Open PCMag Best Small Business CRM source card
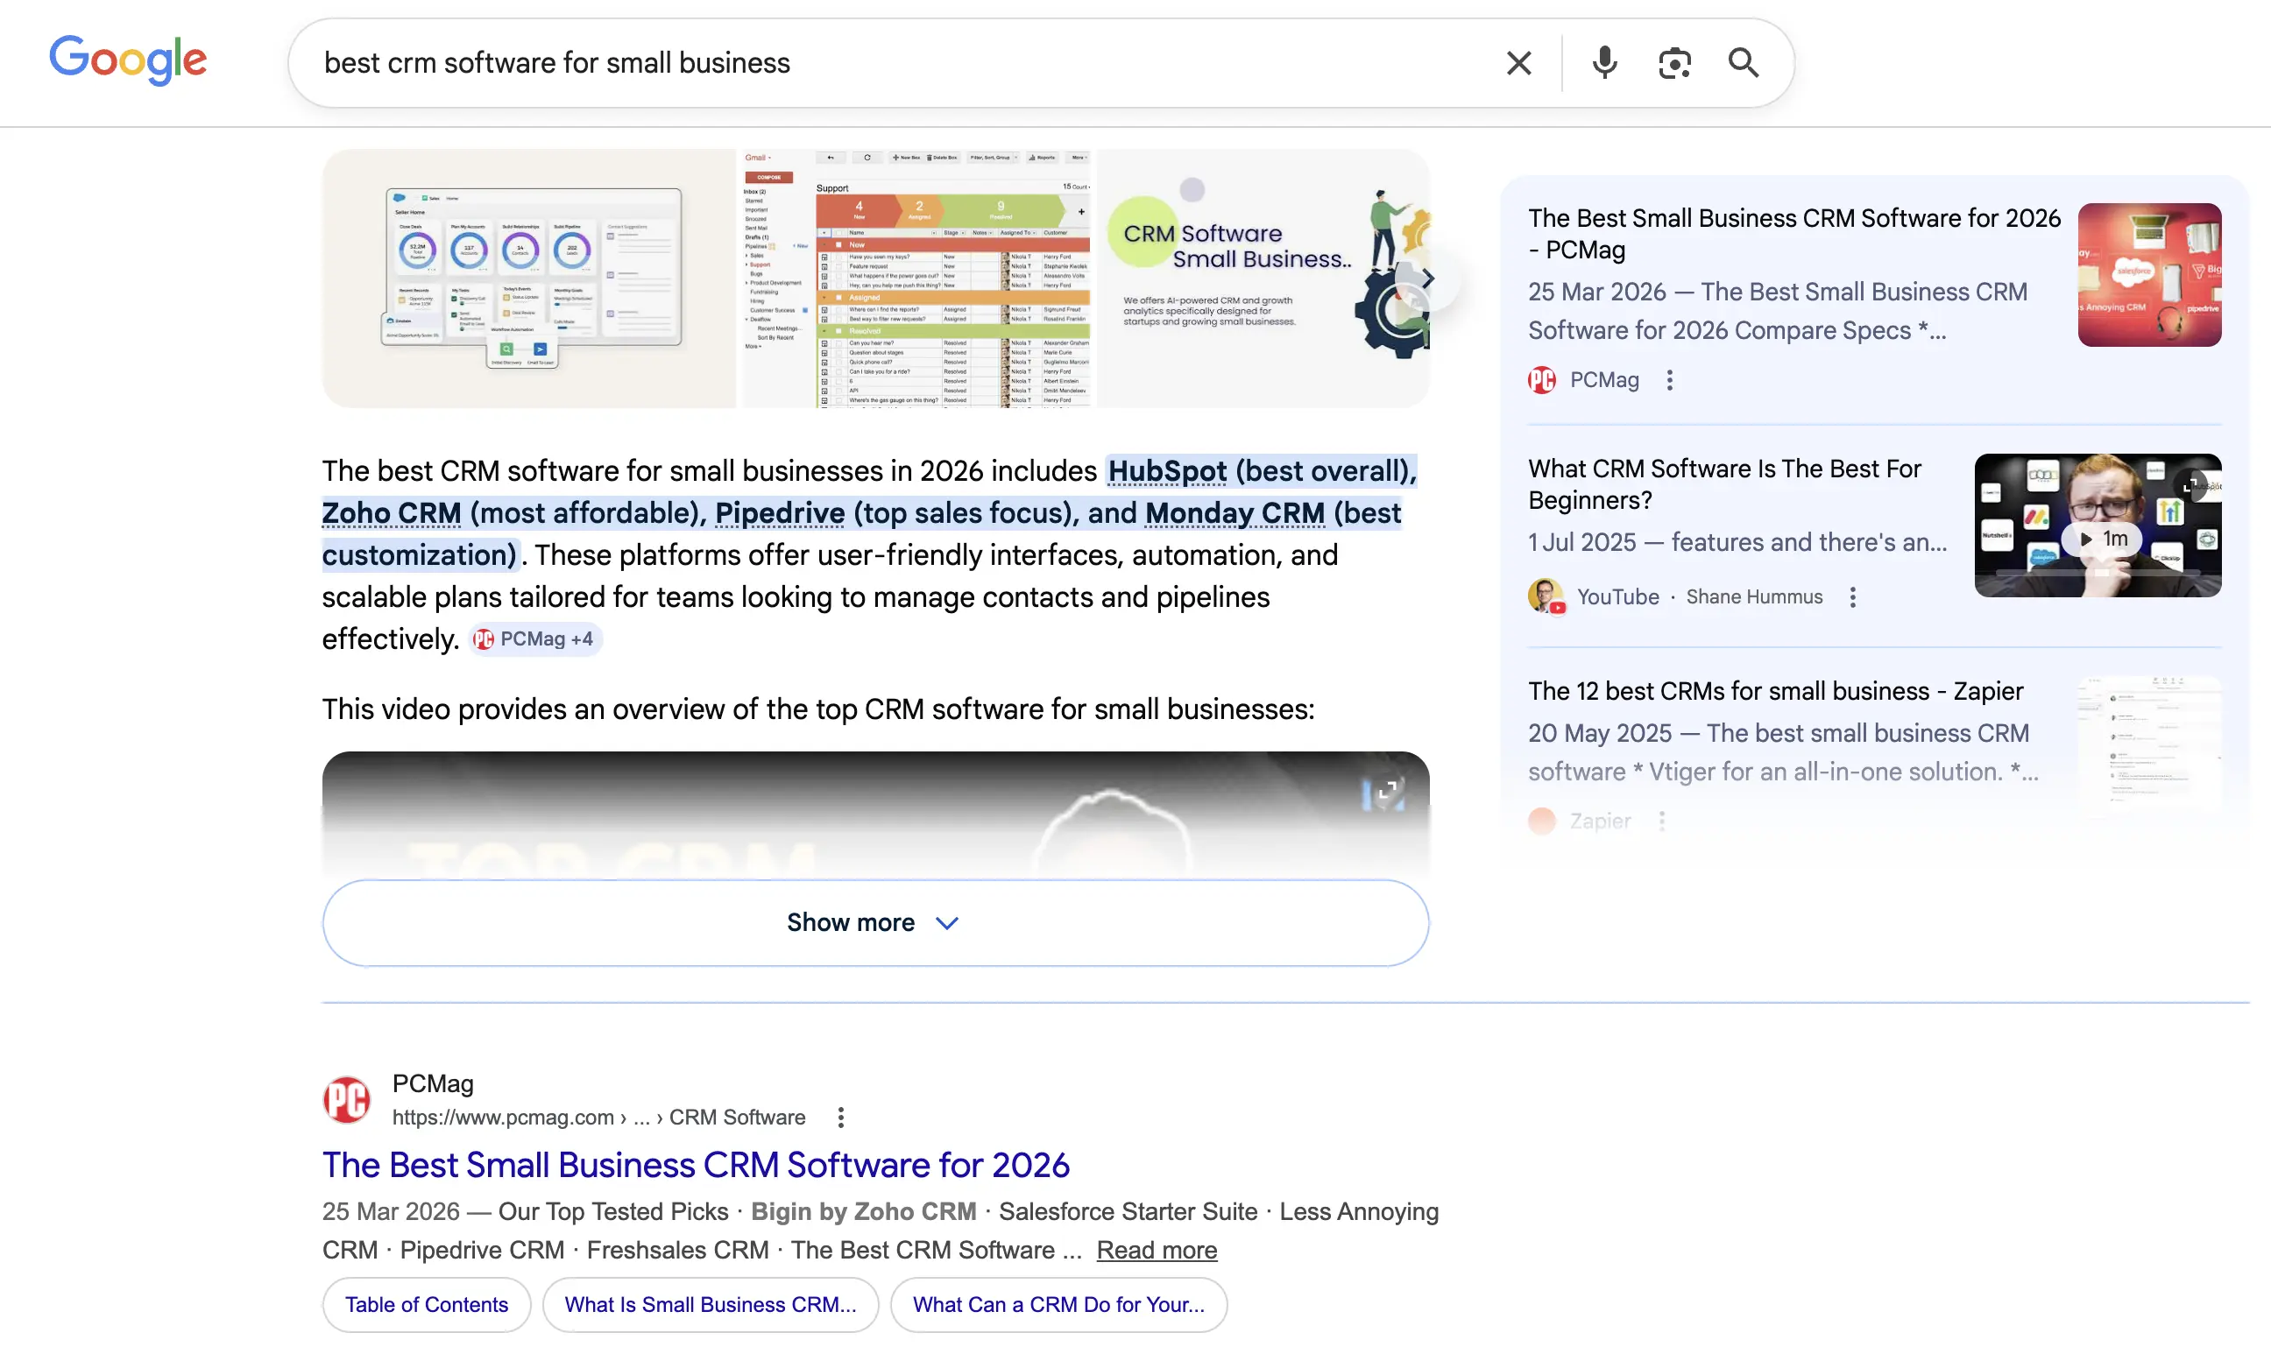Viewport: 2271px width, 1361px height. 1793,234
